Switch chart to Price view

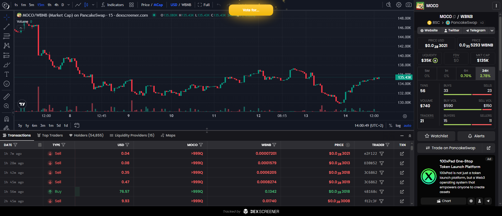click(x=145, y=5)
